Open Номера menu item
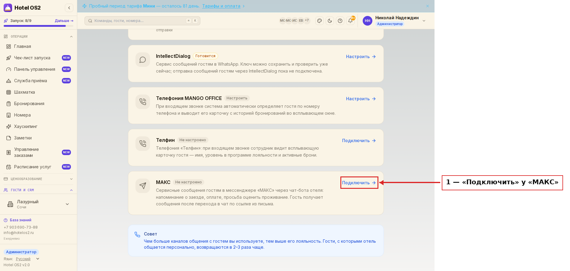 [39, 115]
